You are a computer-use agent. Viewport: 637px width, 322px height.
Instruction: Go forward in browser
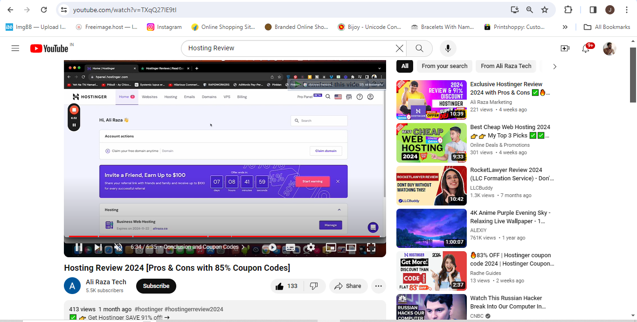[27, 10]
